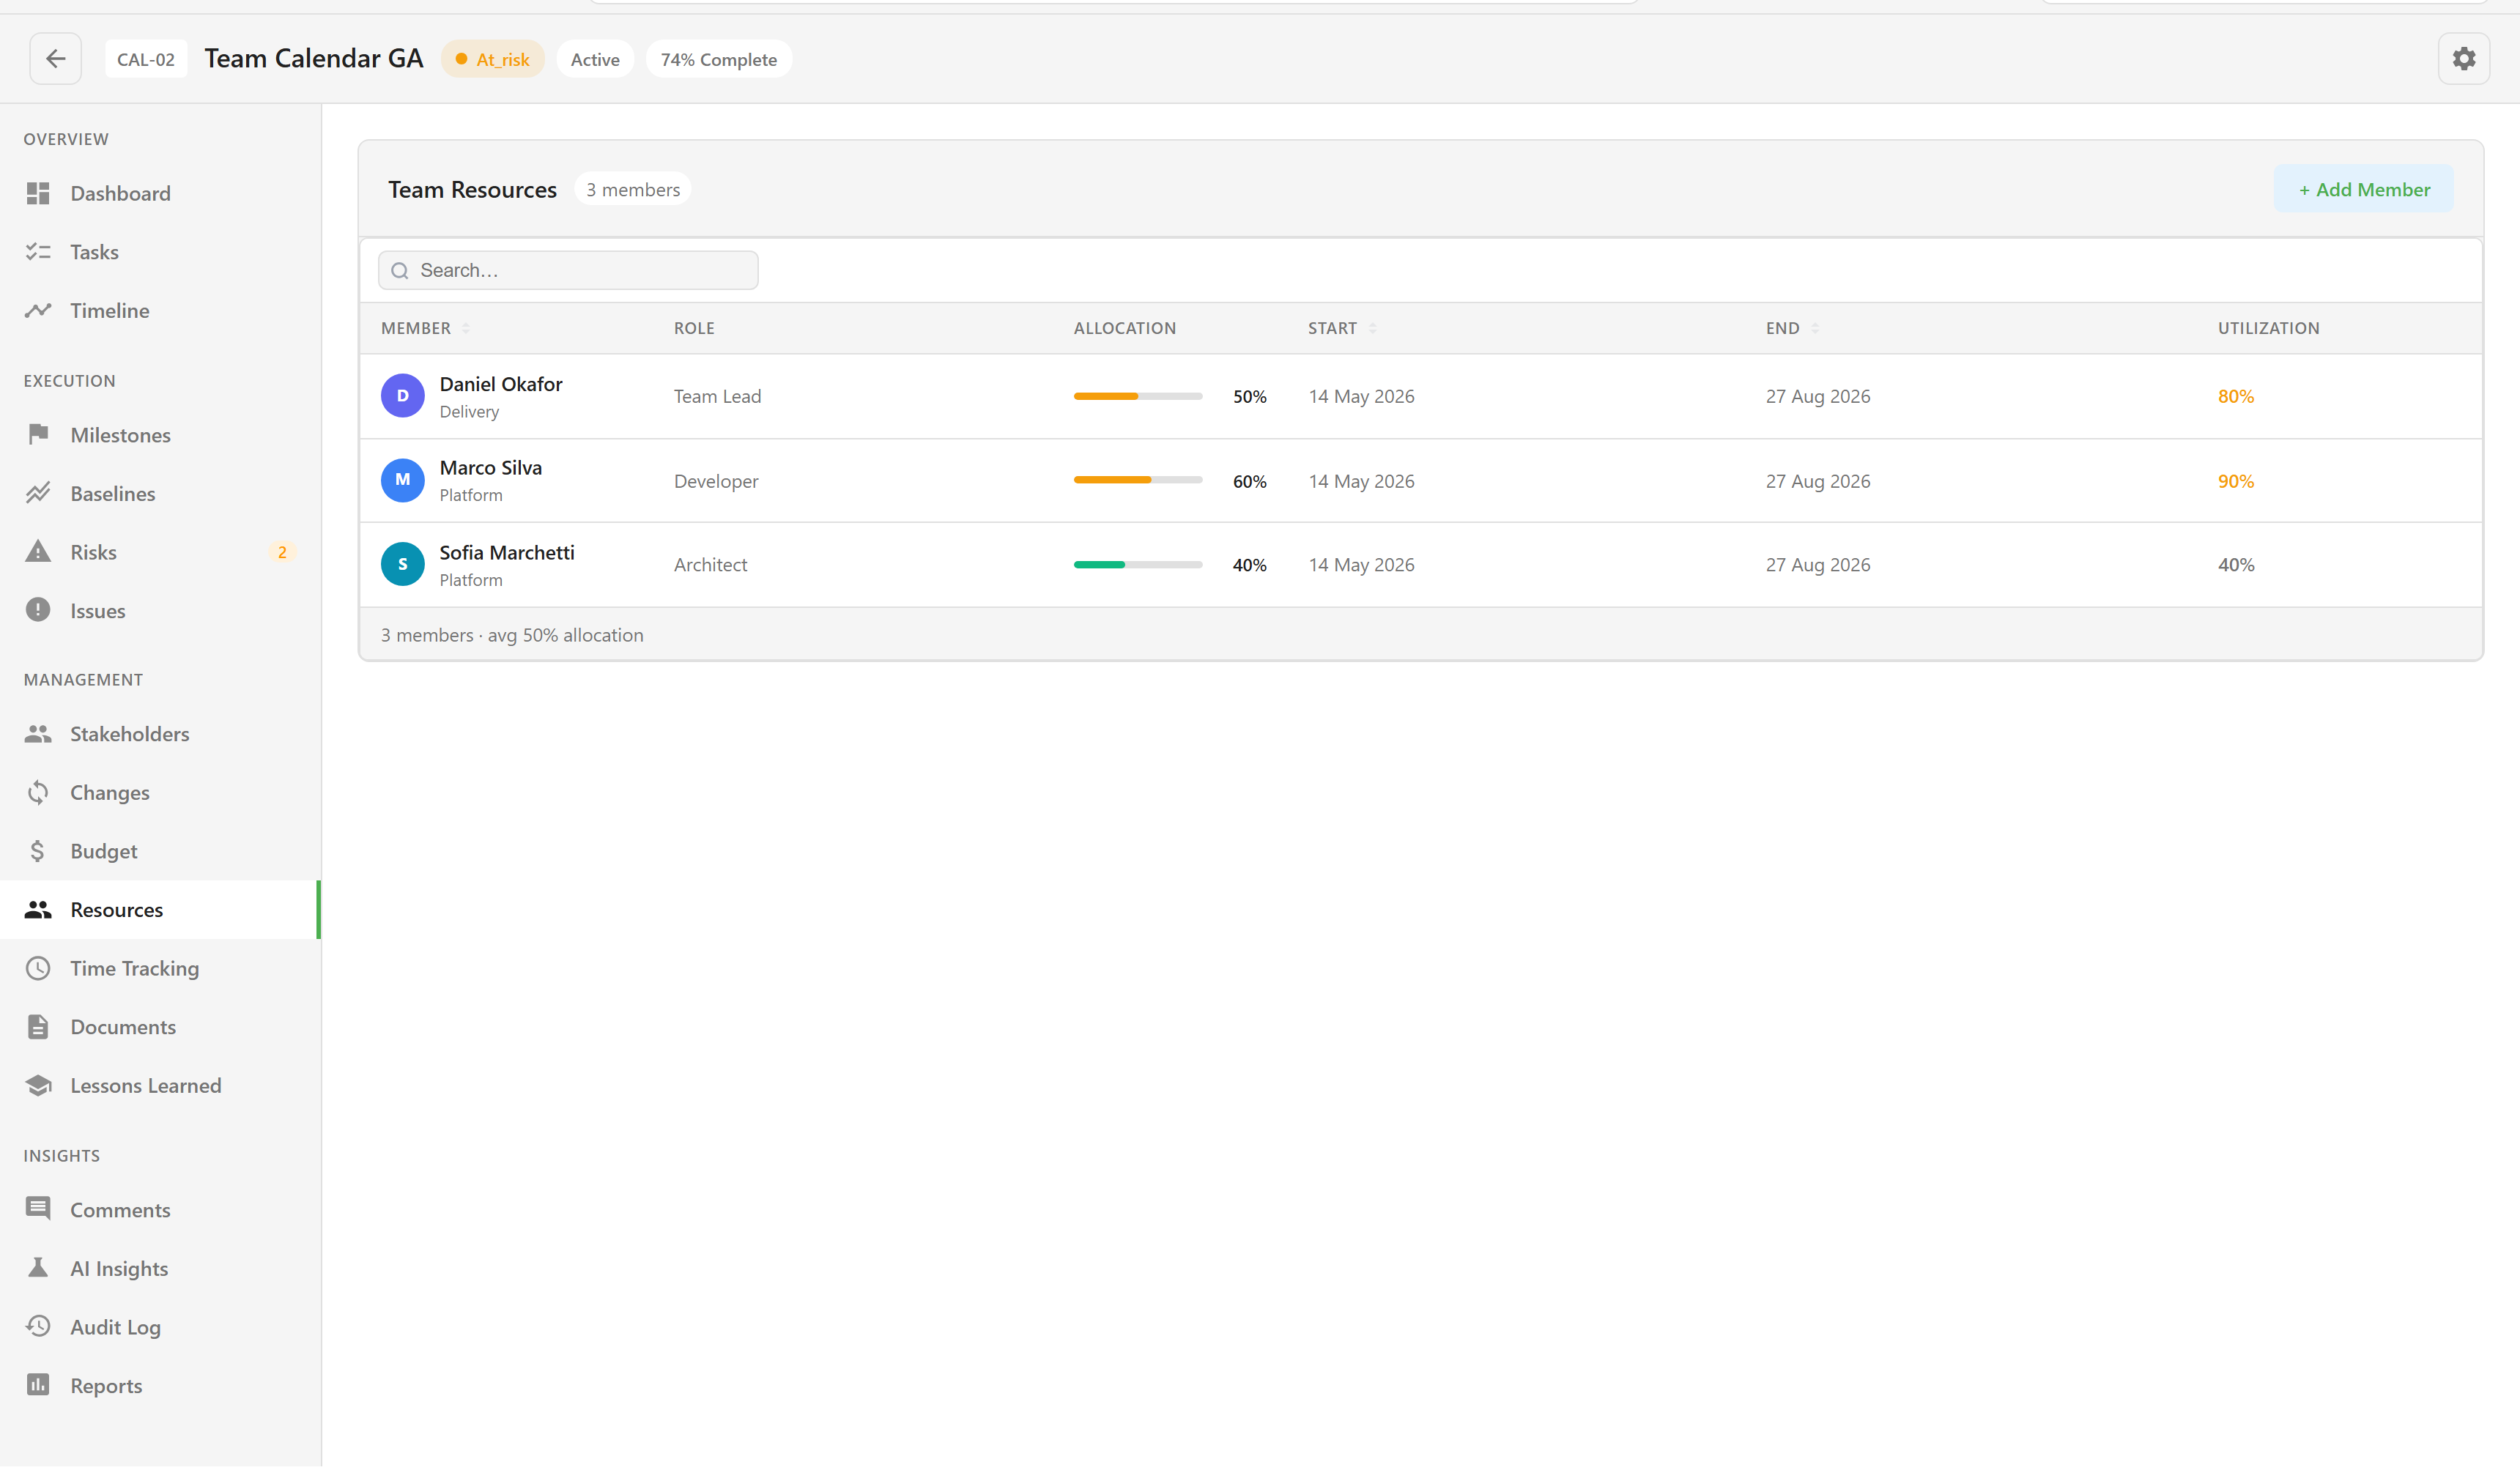
Task: Click the 74% Complete badge
Action: click(718, 59)
